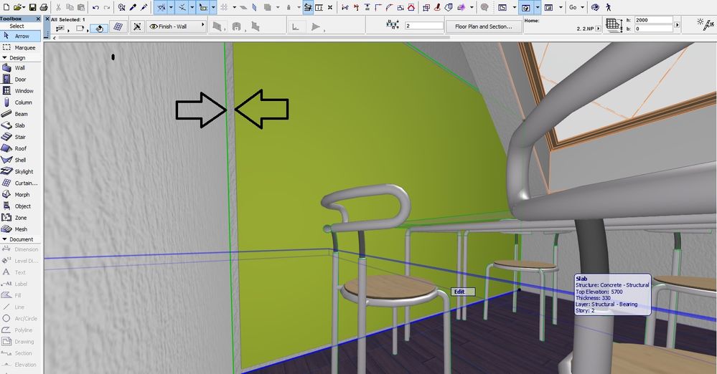Image resolution: width=717 pixels, height=374 pixels.
Task: Click the h height field showing 2000
Action: pos(653,20)
